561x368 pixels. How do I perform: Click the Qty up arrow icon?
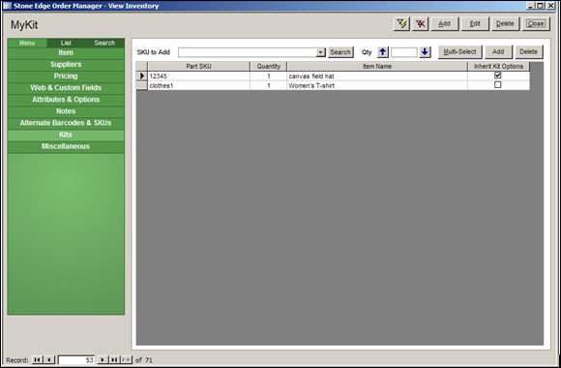point(383,52)
